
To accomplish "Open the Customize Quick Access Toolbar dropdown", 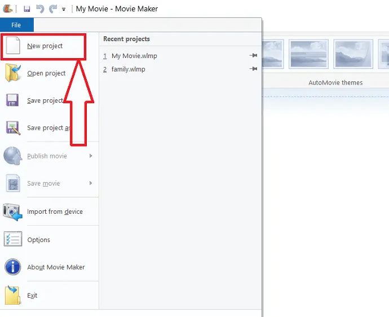I will pos(64,10).
